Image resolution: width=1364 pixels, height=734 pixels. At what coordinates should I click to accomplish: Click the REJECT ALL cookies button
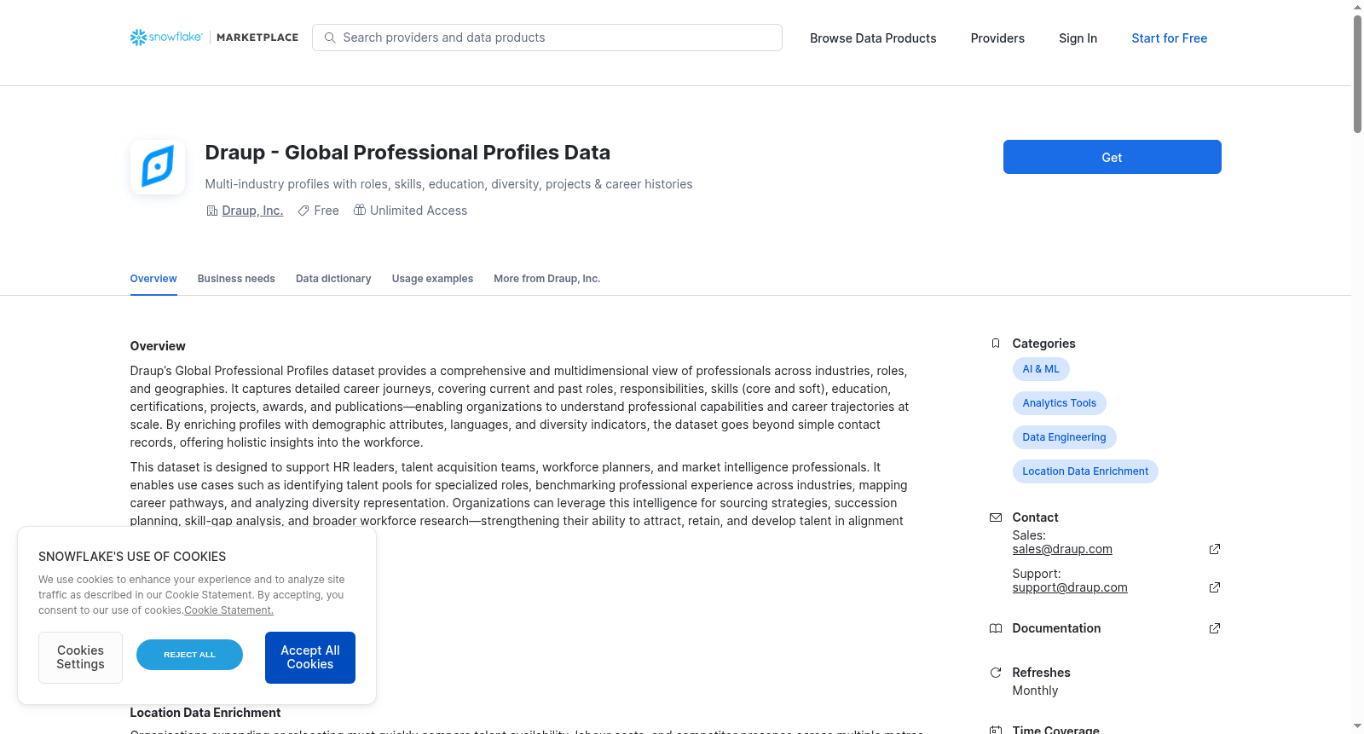[x=189, y=655]
